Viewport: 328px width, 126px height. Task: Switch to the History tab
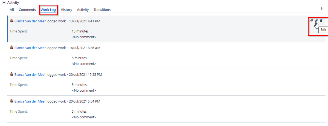pos(66,10)
